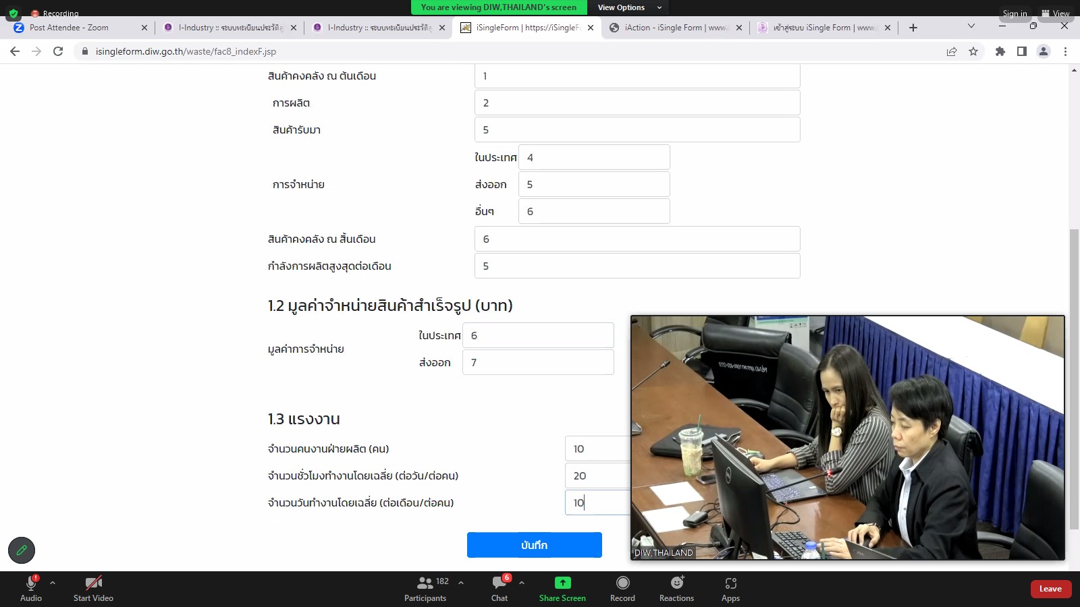
Task: Open the View Options dropdown
Action: [630, 7]
